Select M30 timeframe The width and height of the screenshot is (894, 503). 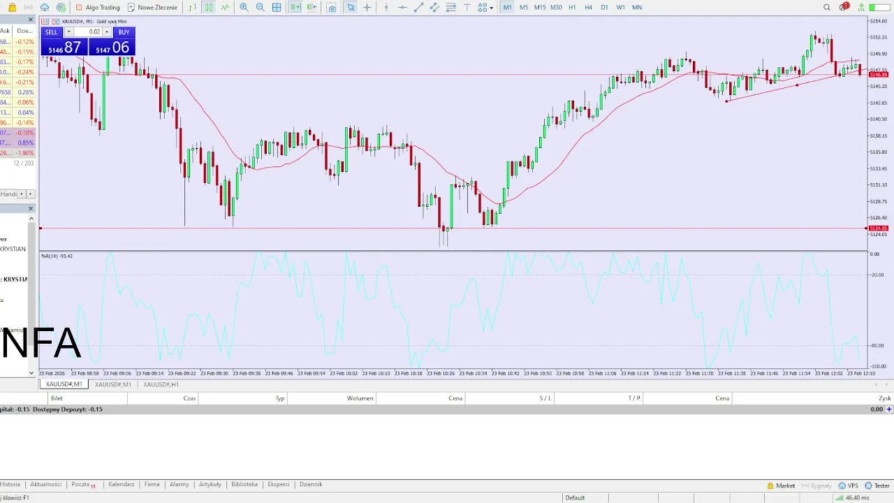[556, 7]
